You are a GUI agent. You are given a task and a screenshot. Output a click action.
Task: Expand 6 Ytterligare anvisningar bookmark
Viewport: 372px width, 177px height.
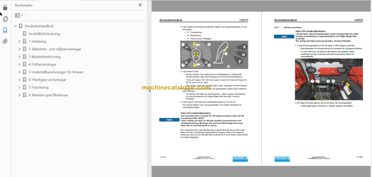pyautogui.click(x=19, y=80)
